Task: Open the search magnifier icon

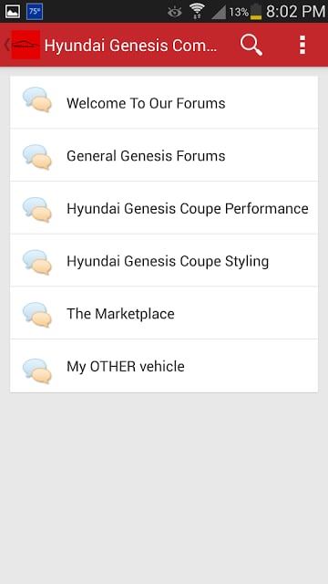Action: click(251, 45)
